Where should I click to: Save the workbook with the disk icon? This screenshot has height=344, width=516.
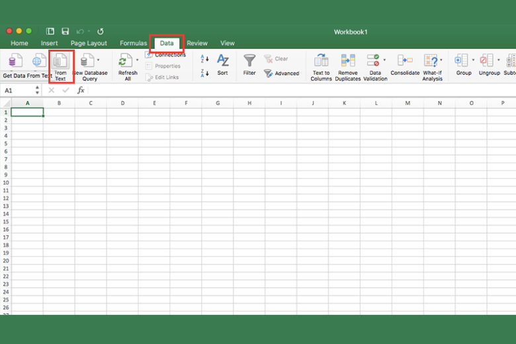(x=65, y=31)
